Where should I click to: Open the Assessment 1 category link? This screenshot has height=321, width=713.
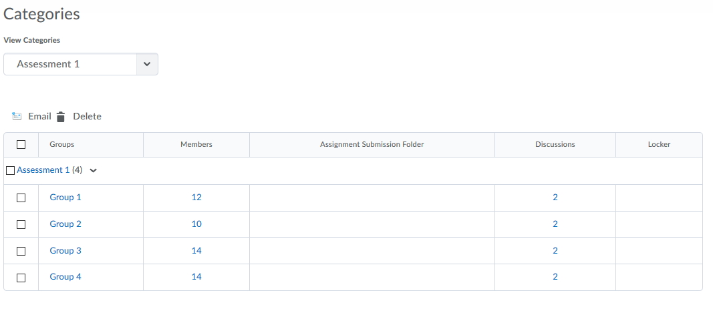coord(43,170)
